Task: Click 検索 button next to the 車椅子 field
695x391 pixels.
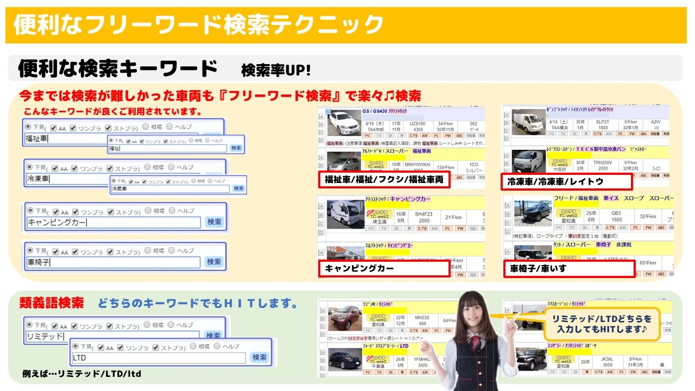Action: pyautogui.click(x=214, y=262)
